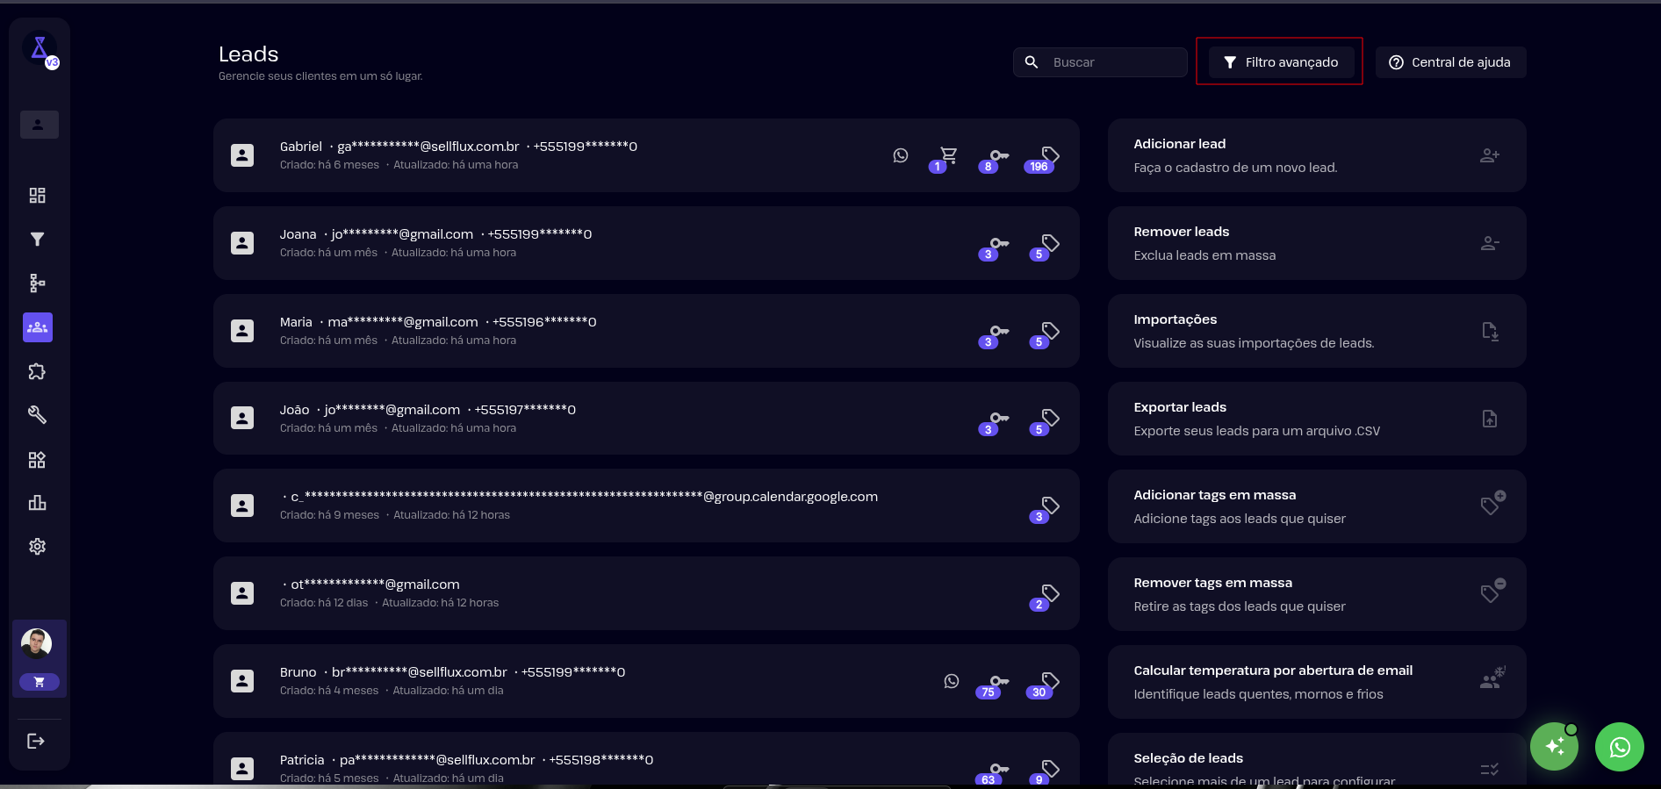Open Central de ajuda

point(1450,62)
